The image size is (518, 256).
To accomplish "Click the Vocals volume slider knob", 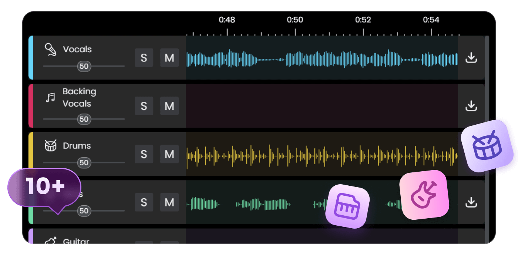I will click(x=84, y=66).
